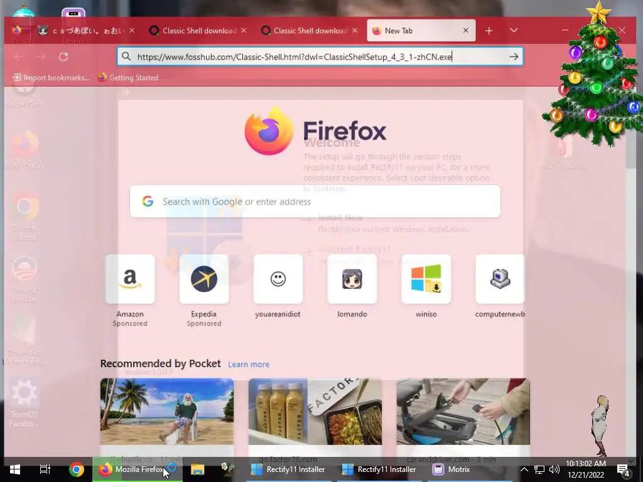Open the Getting Started bookmark
This screenshot has height=482, width=643.
[128, 77]
